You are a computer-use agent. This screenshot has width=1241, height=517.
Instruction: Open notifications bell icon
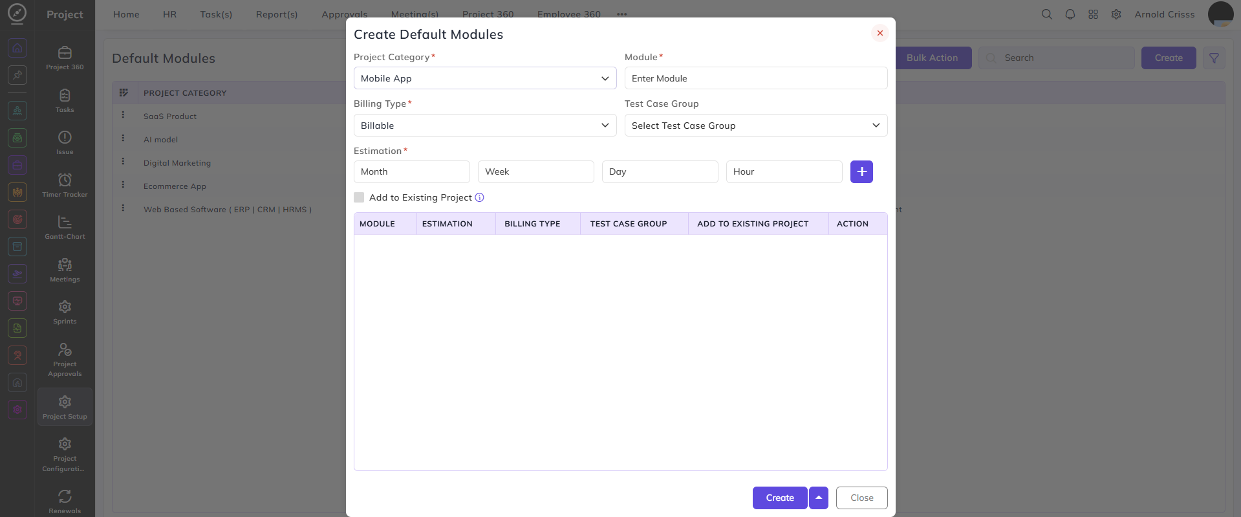pos(1070,14)
